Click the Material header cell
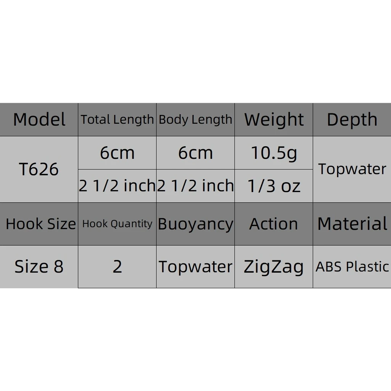The height and width of the screenshot is (391, 391). (352, 224)
